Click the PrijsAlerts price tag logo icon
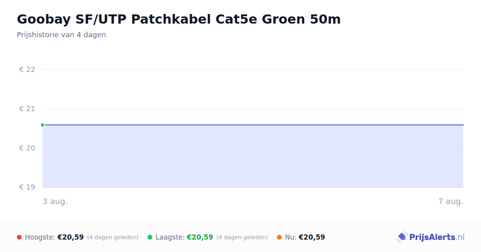 click(x=402, y=237)
